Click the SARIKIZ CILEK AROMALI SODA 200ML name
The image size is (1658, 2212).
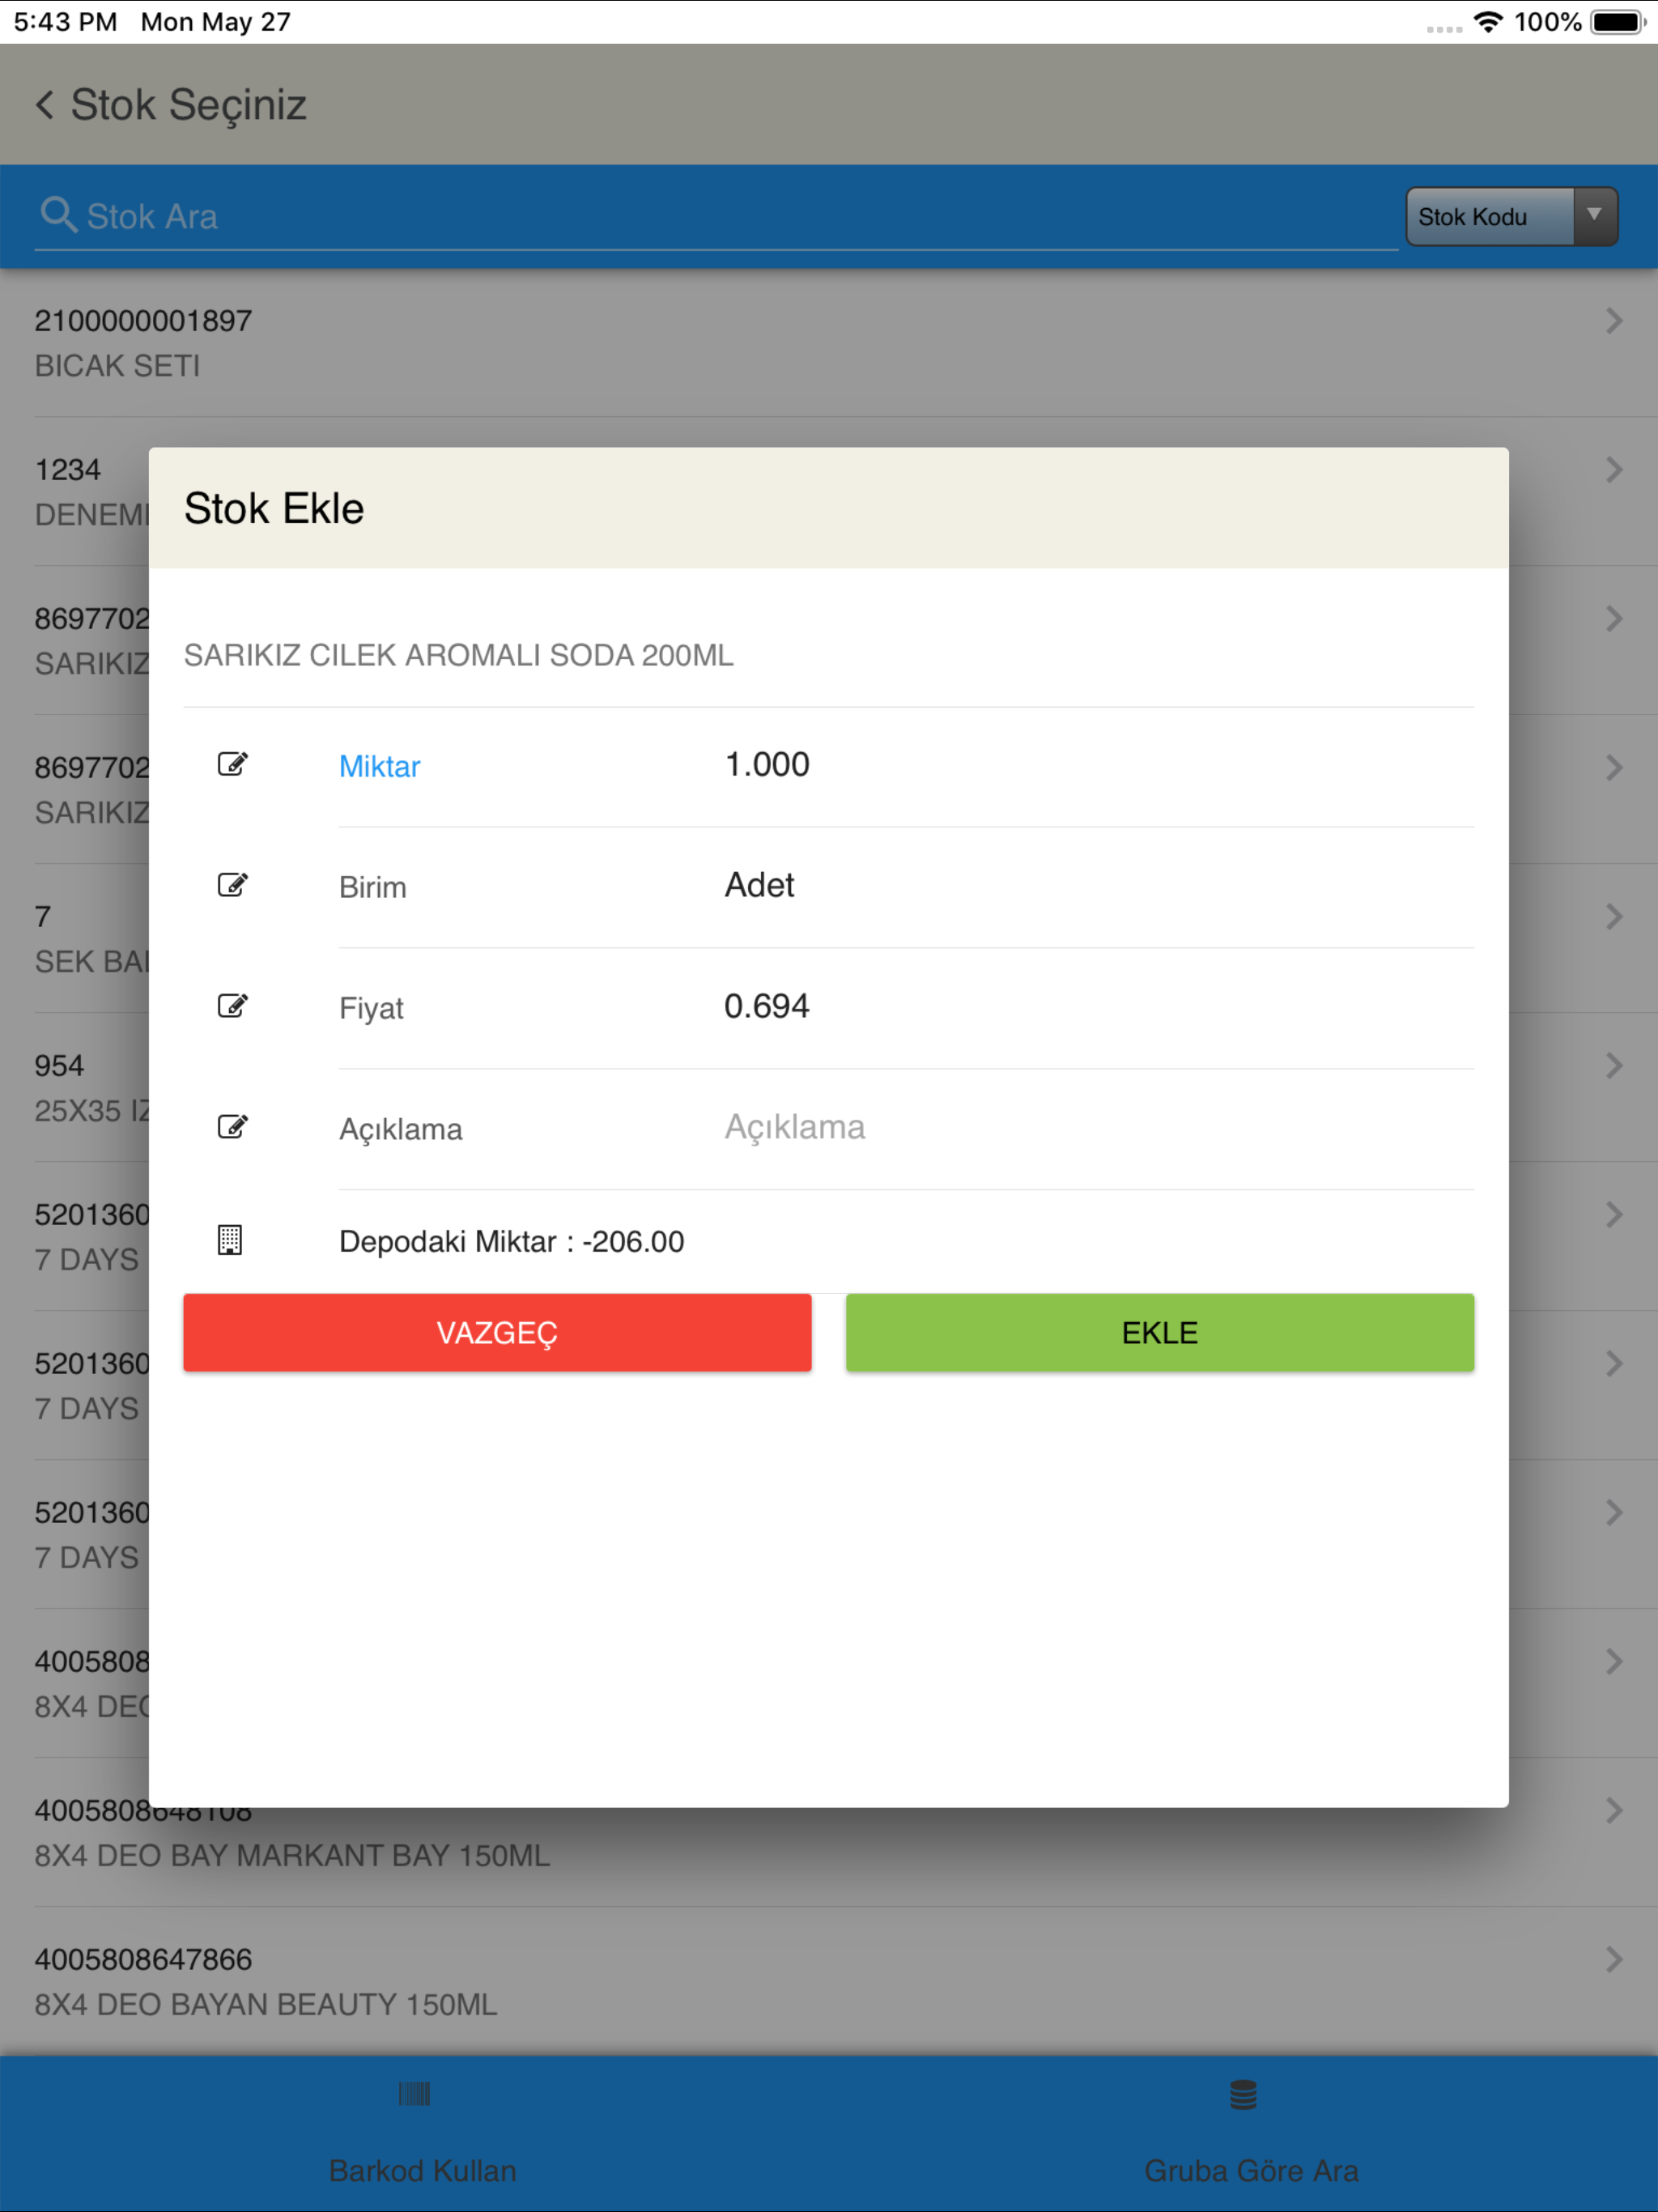(458, 655)
